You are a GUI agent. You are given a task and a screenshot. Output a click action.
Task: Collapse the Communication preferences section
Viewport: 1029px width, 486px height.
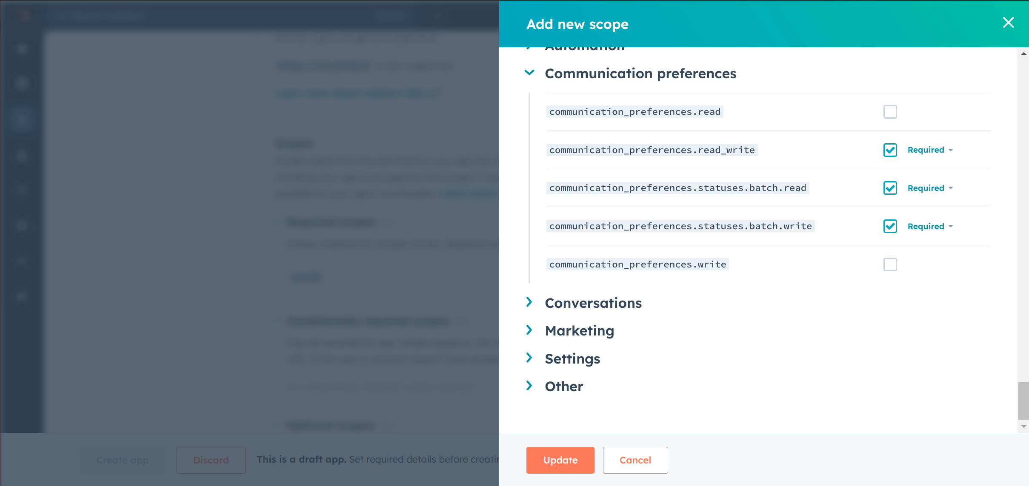pyautogui.click(x=529, y=73)
